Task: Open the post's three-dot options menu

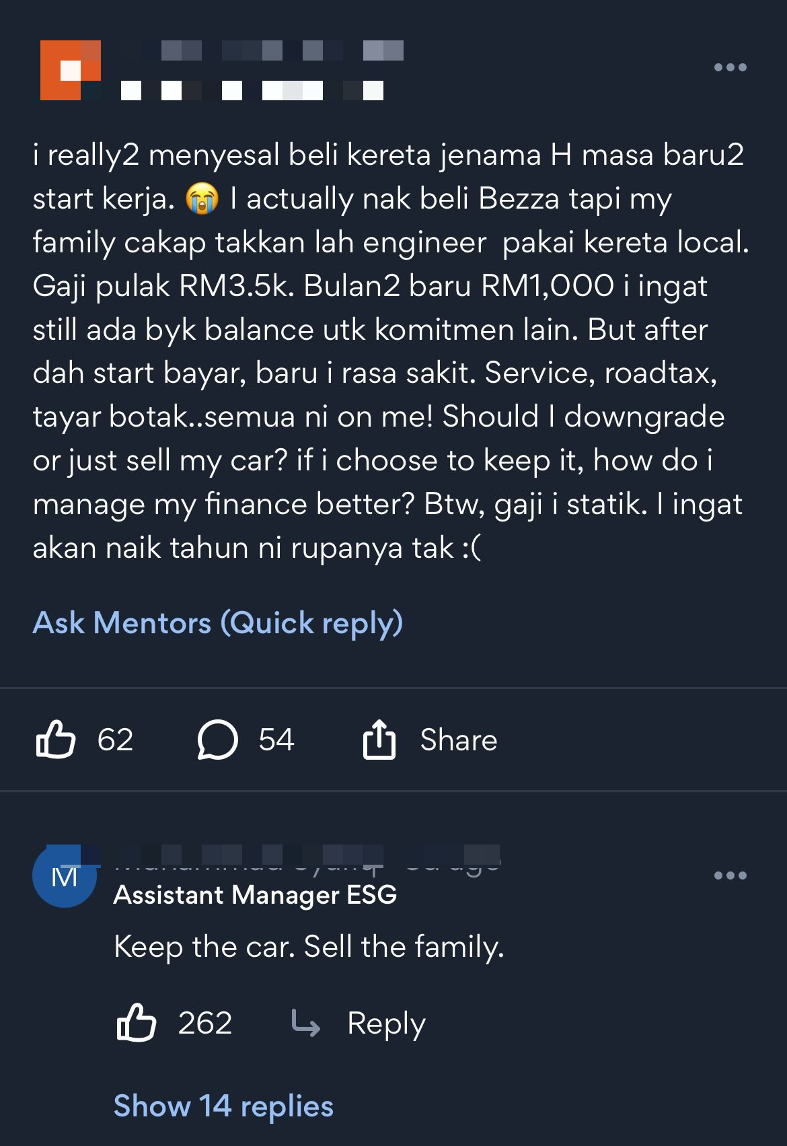Action: click(x=730, y=67)
